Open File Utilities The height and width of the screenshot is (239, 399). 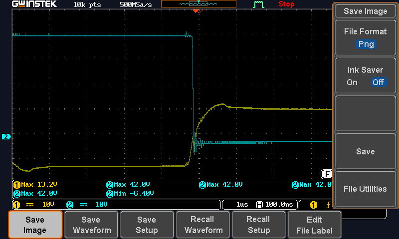coord(366,189)
